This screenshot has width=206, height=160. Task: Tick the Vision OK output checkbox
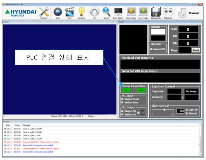(x=122, y=111)
